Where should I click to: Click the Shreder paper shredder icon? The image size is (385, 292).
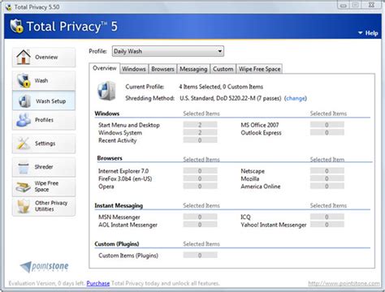pyautogui.click(x=24, y=167)
